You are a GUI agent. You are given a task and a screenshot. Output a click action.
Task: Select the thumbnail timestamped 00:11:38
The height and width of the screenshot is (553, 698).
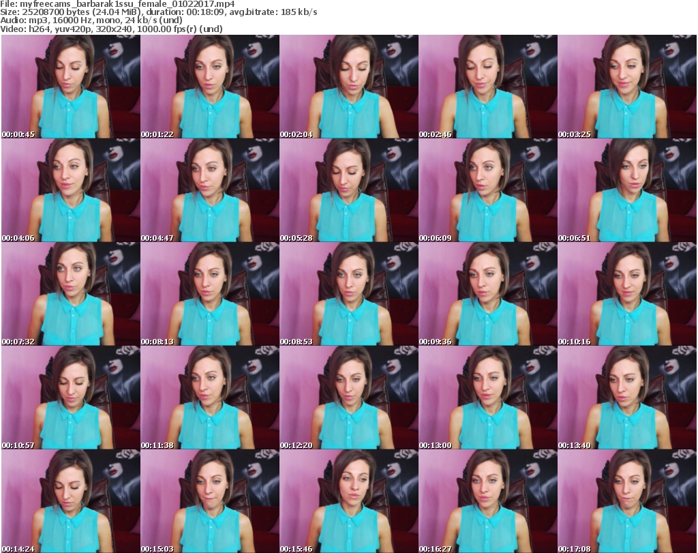click(x=210, y=398)
